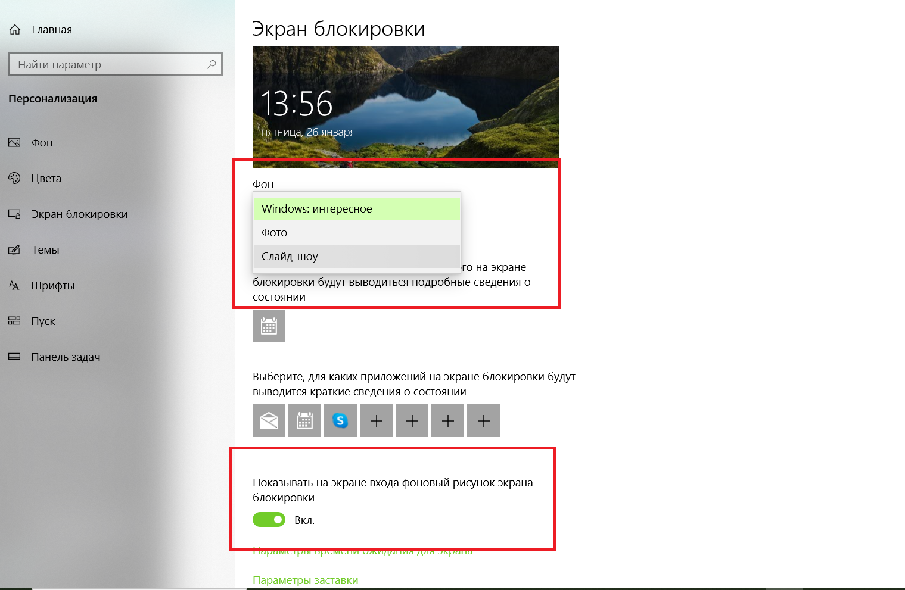Choose 'Windows: интересное' from background dropdown

(356, 209)
